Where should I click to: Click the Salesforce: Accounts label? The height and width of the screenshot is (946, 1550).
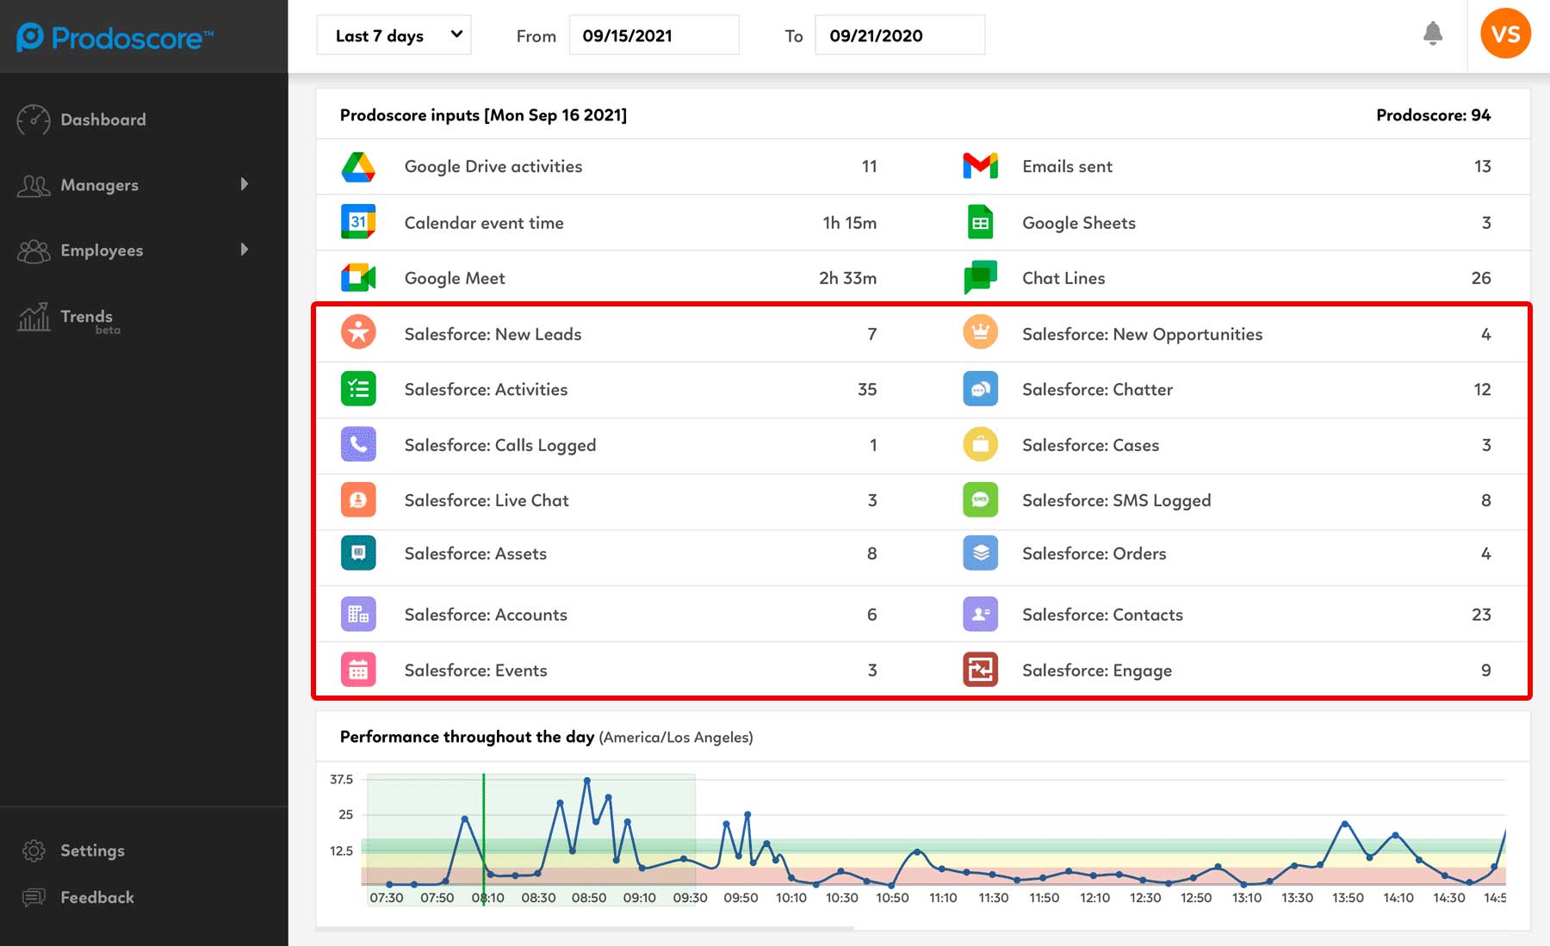tap(486, 615)
